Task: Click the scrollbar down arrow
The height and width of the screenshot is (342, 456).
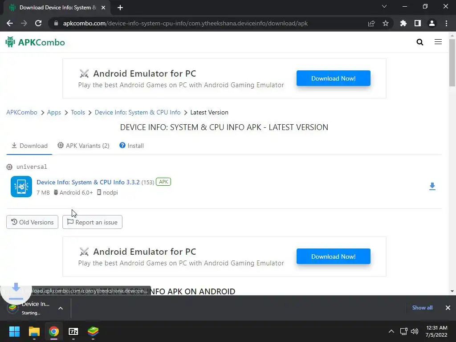Action: [x=452, y=291]
